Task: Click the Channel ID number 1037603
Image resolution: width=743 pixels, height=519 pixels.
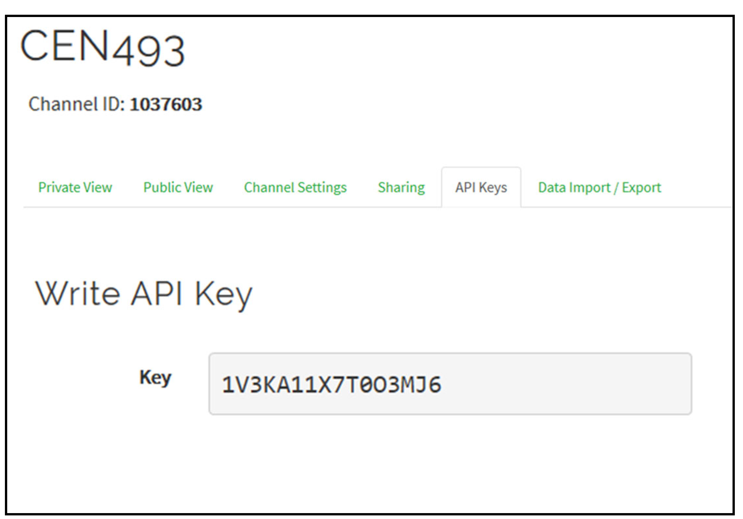Action: tap(166, 104)
